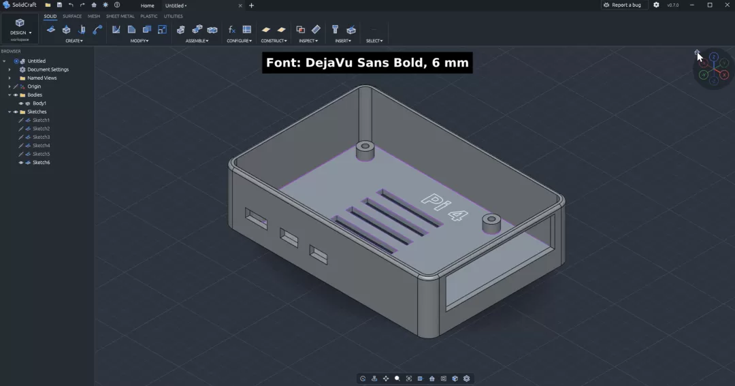The height and width of the screenshot is (386, 735).
Task: Open the CONFIGURE dropdown menu
Action: 239,41
